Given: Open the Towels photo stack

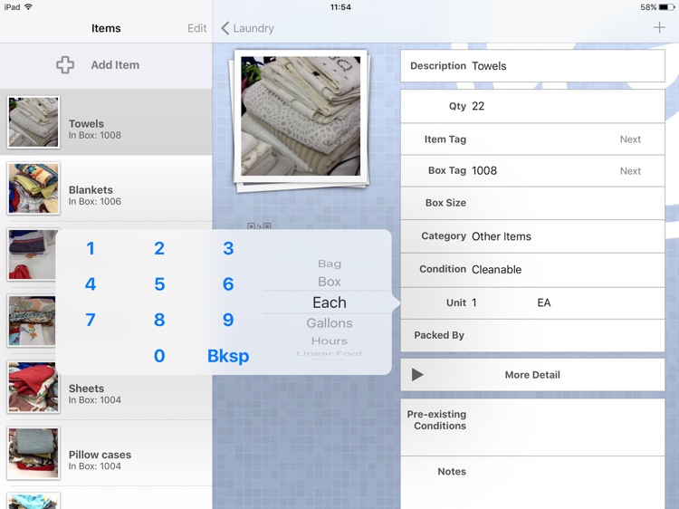Looking at the screenshot, I should [301, 117].
